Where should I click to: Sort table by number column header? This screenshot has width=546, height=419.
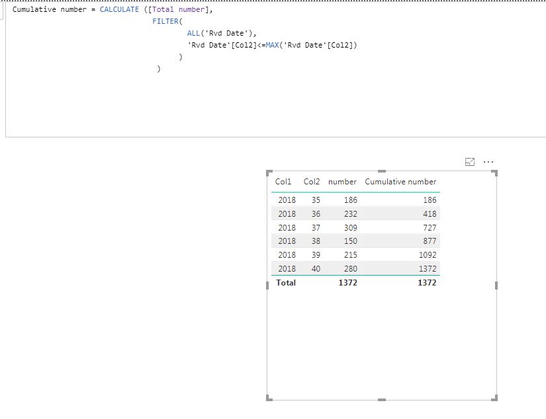[x=342, y=182]
